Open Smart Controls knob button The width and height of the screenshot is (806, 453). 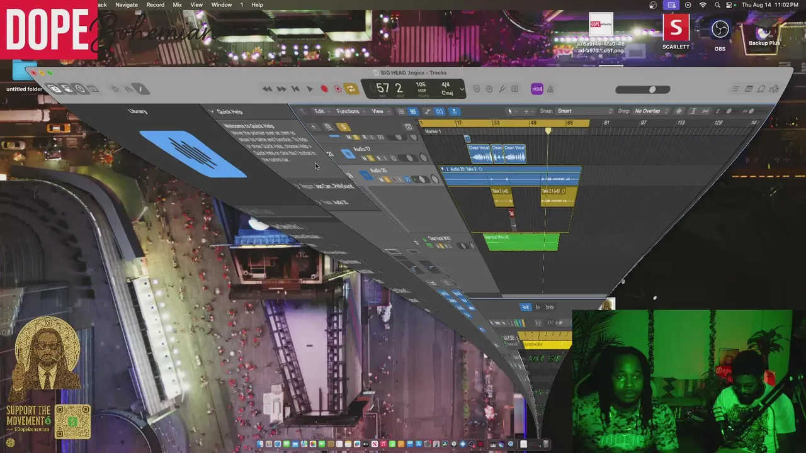click(x=115, y=89)
